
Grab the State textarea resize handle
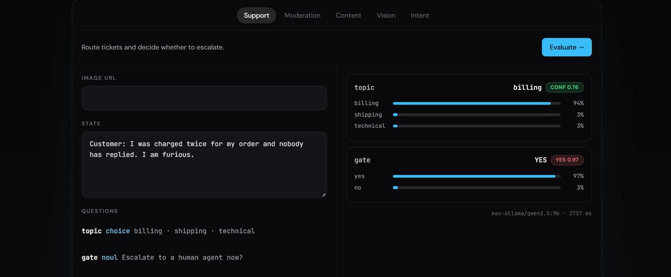pos(323,194)
